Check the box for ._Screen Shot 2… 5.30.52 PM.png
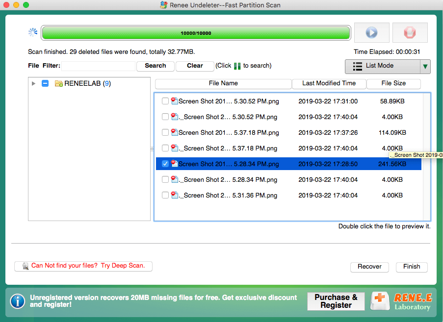Image resolution: width=443 pixels, height=322 pixels. pos(165,117)
